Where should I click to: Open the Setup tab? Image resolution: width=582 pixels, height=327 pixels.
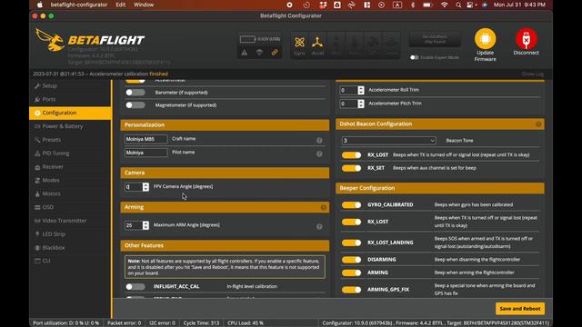tap(70, 86)
